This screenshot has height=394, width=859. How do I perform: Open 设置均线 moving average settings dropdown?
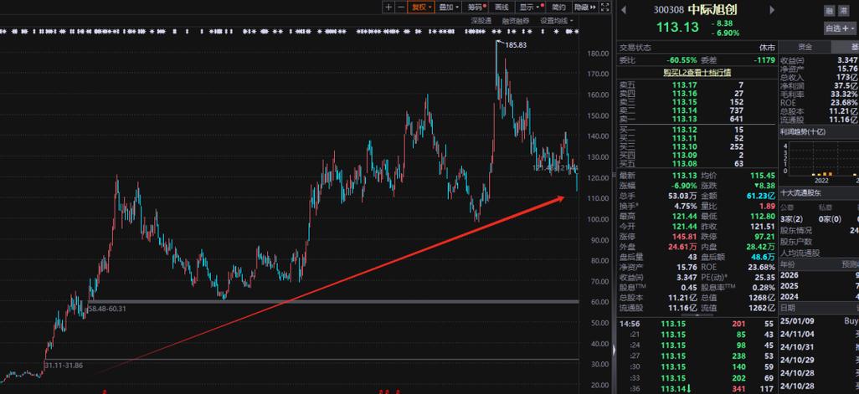pyautogui.click(x=557, y=21)
